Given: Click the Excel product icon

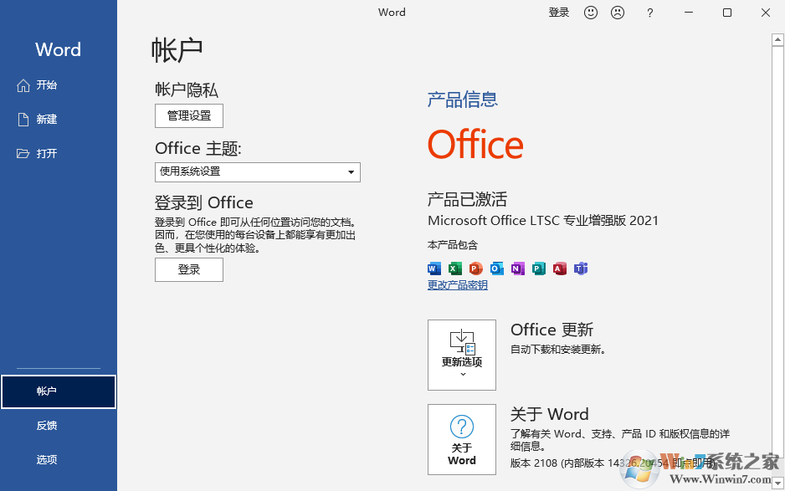Looking at the screenshot, I should coord(454,269).
